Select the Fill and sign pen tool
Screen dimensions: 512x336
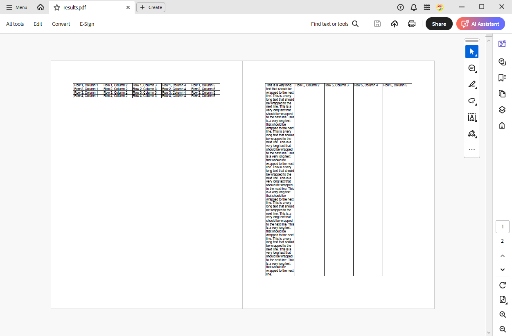[x=472, y=134]
